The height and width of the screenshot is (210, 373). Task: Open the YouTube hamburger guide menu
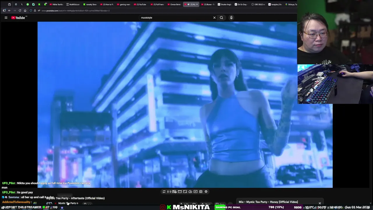click(x=6, y=18)
